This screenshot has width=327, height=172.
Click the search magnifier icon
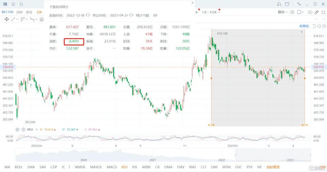pos(21,4)
